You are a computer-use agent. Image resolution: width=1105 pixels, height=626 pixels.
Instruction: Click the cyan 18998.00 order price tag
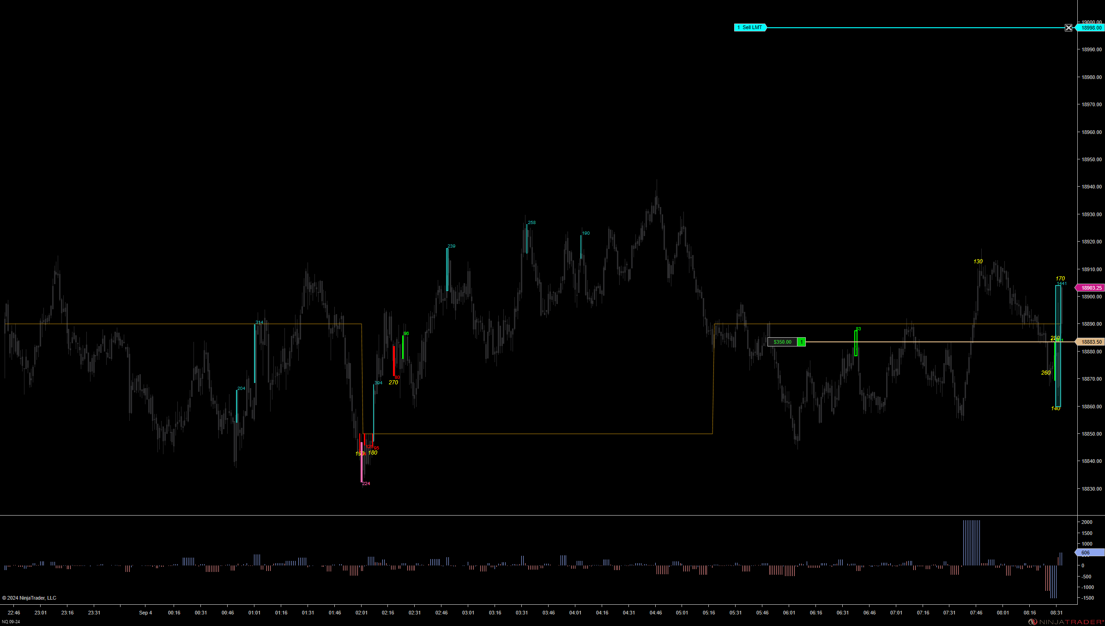pos(1091,28)
